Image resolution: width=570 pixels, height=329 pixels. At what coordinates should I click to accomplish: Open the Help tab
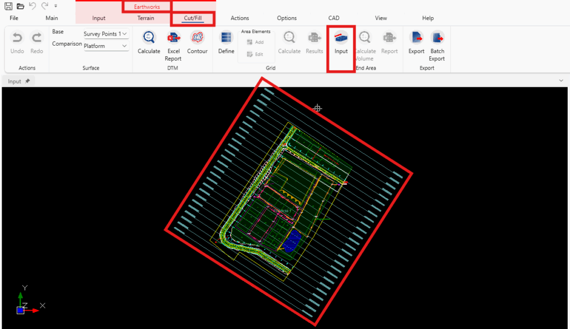coord(428,18)
